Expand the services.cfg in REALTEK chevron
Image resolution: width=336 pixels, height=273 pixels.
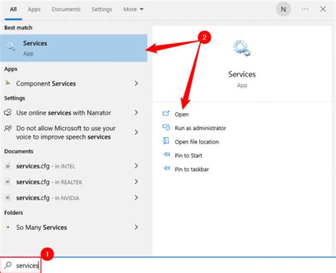(136, 182)
